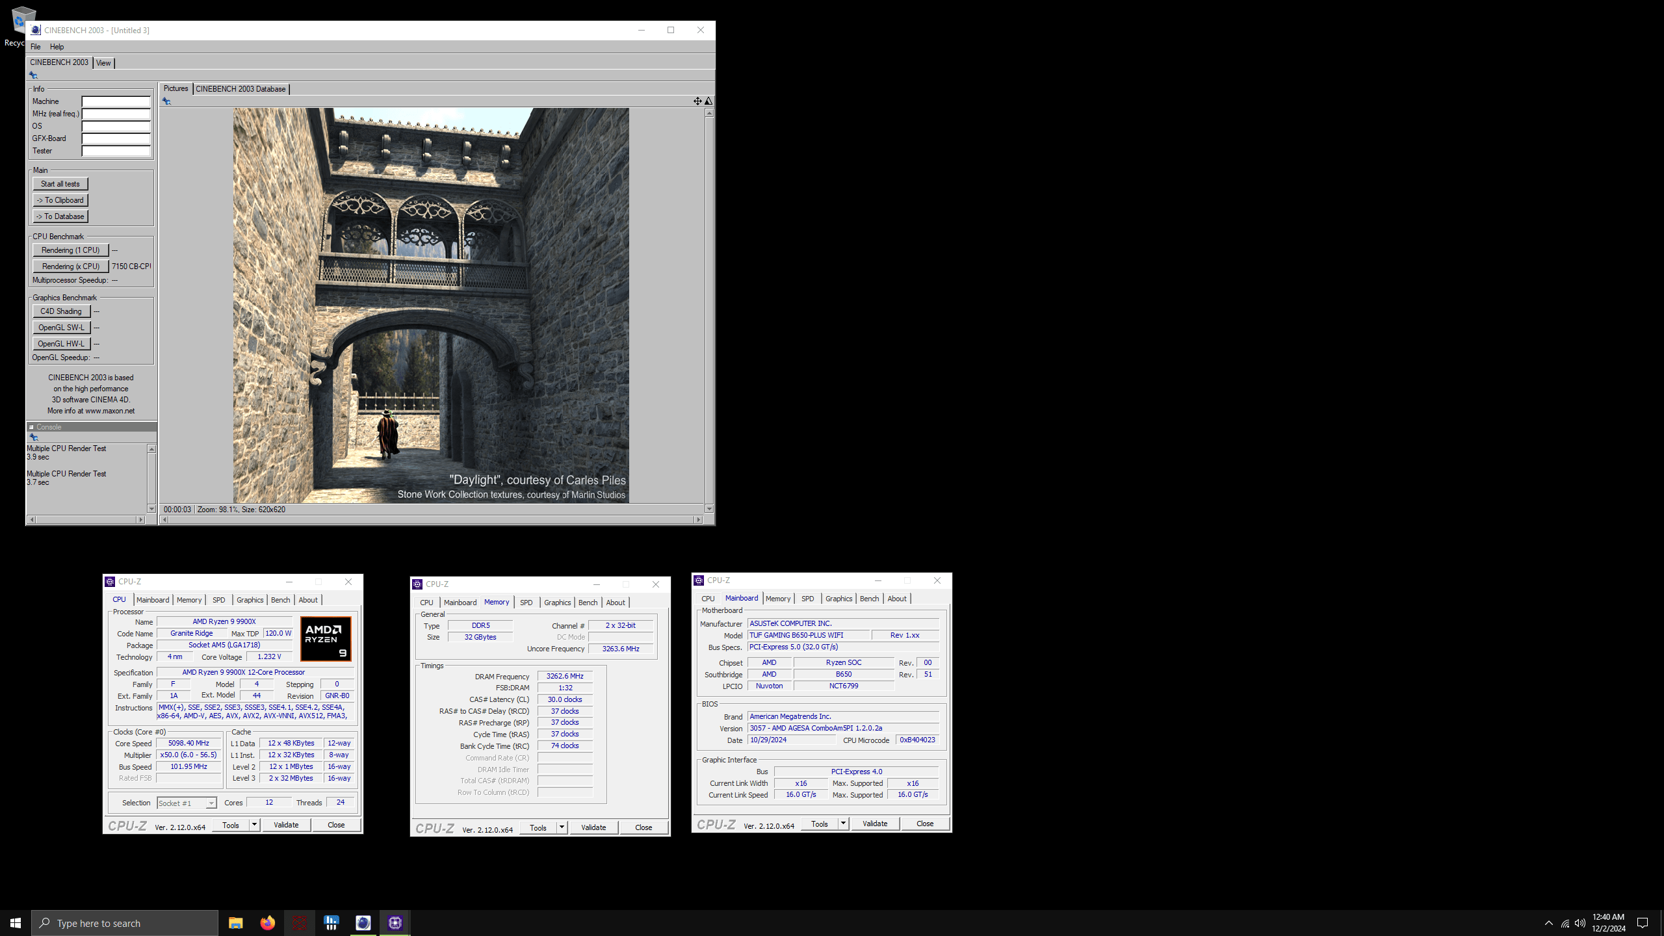Screen dimensions: 1664x936
Task: Expand Tools dropdown arrow in Memory window
Action: 562,827
